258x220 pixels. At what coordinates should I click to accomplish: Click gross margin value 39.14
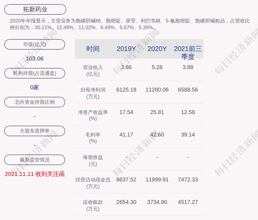pyautogui.click(x=188, y=135)
